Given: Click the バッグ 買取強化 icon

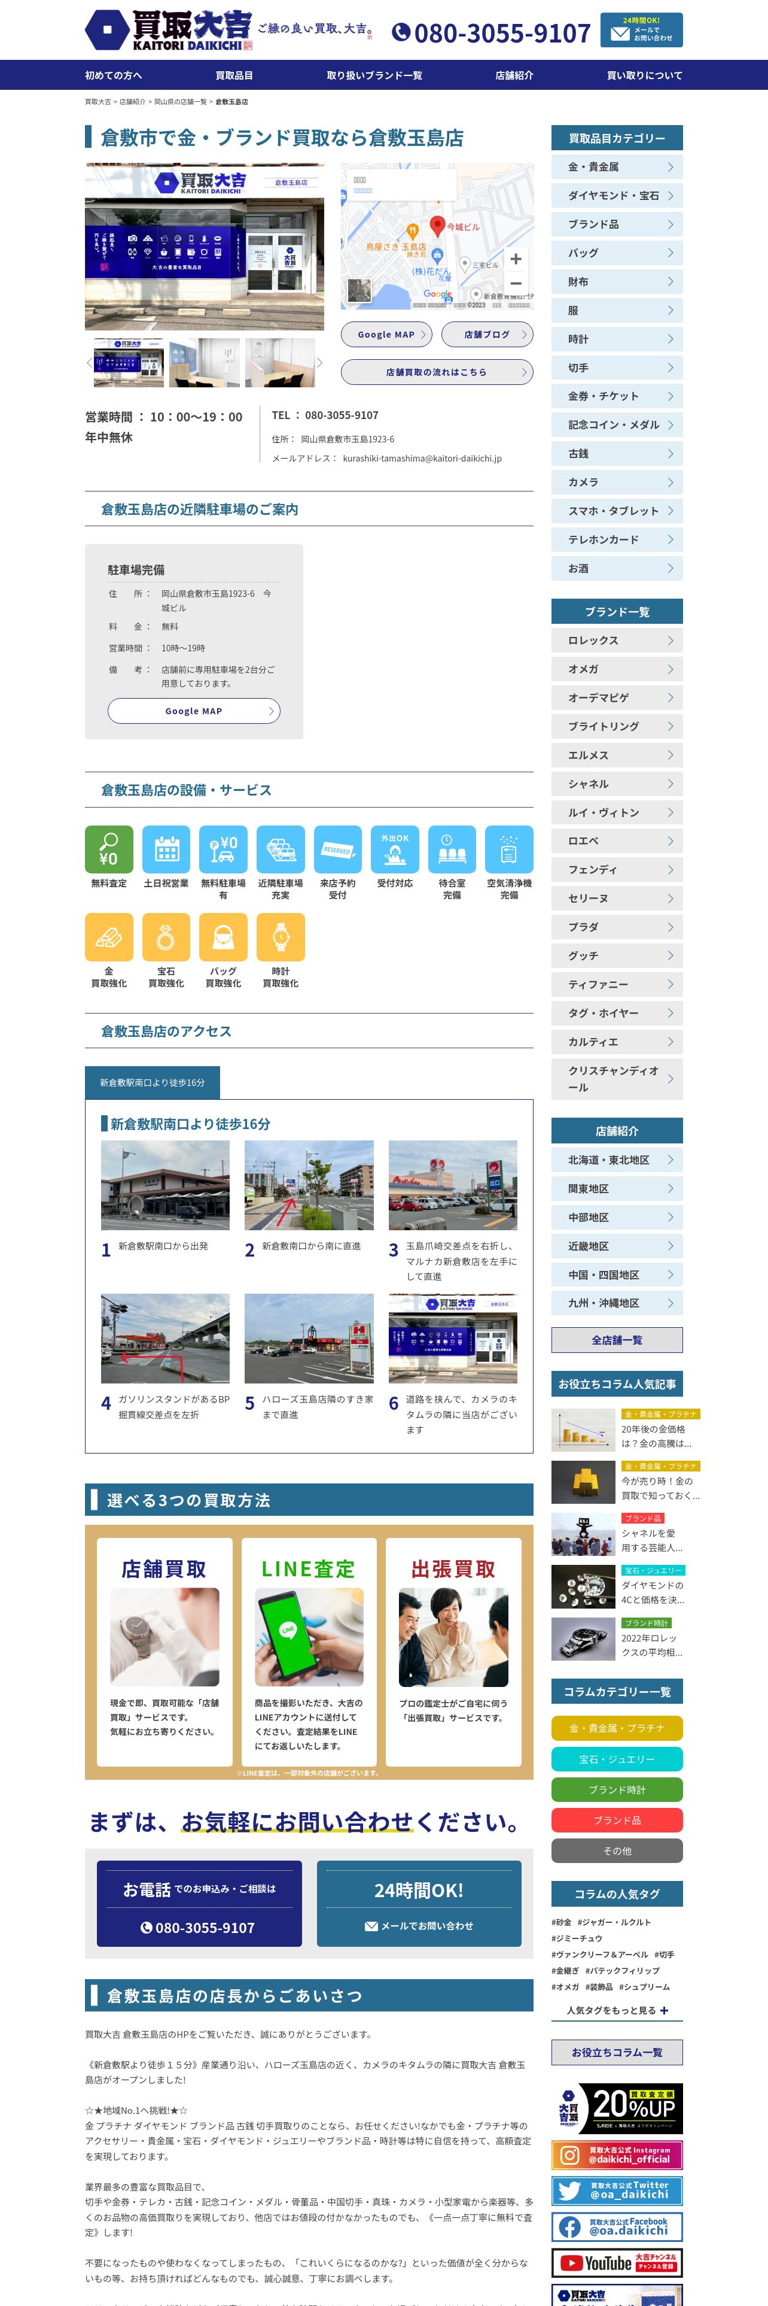Looking at the screenshot, I should tap(224, 936).
